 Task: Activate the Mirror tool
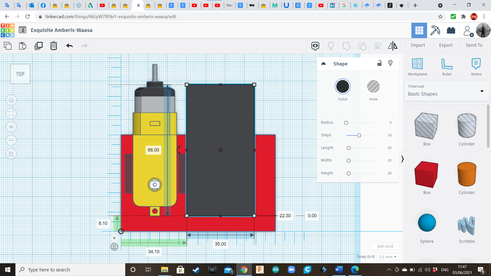pyautogui.click(x=393, y=46)
